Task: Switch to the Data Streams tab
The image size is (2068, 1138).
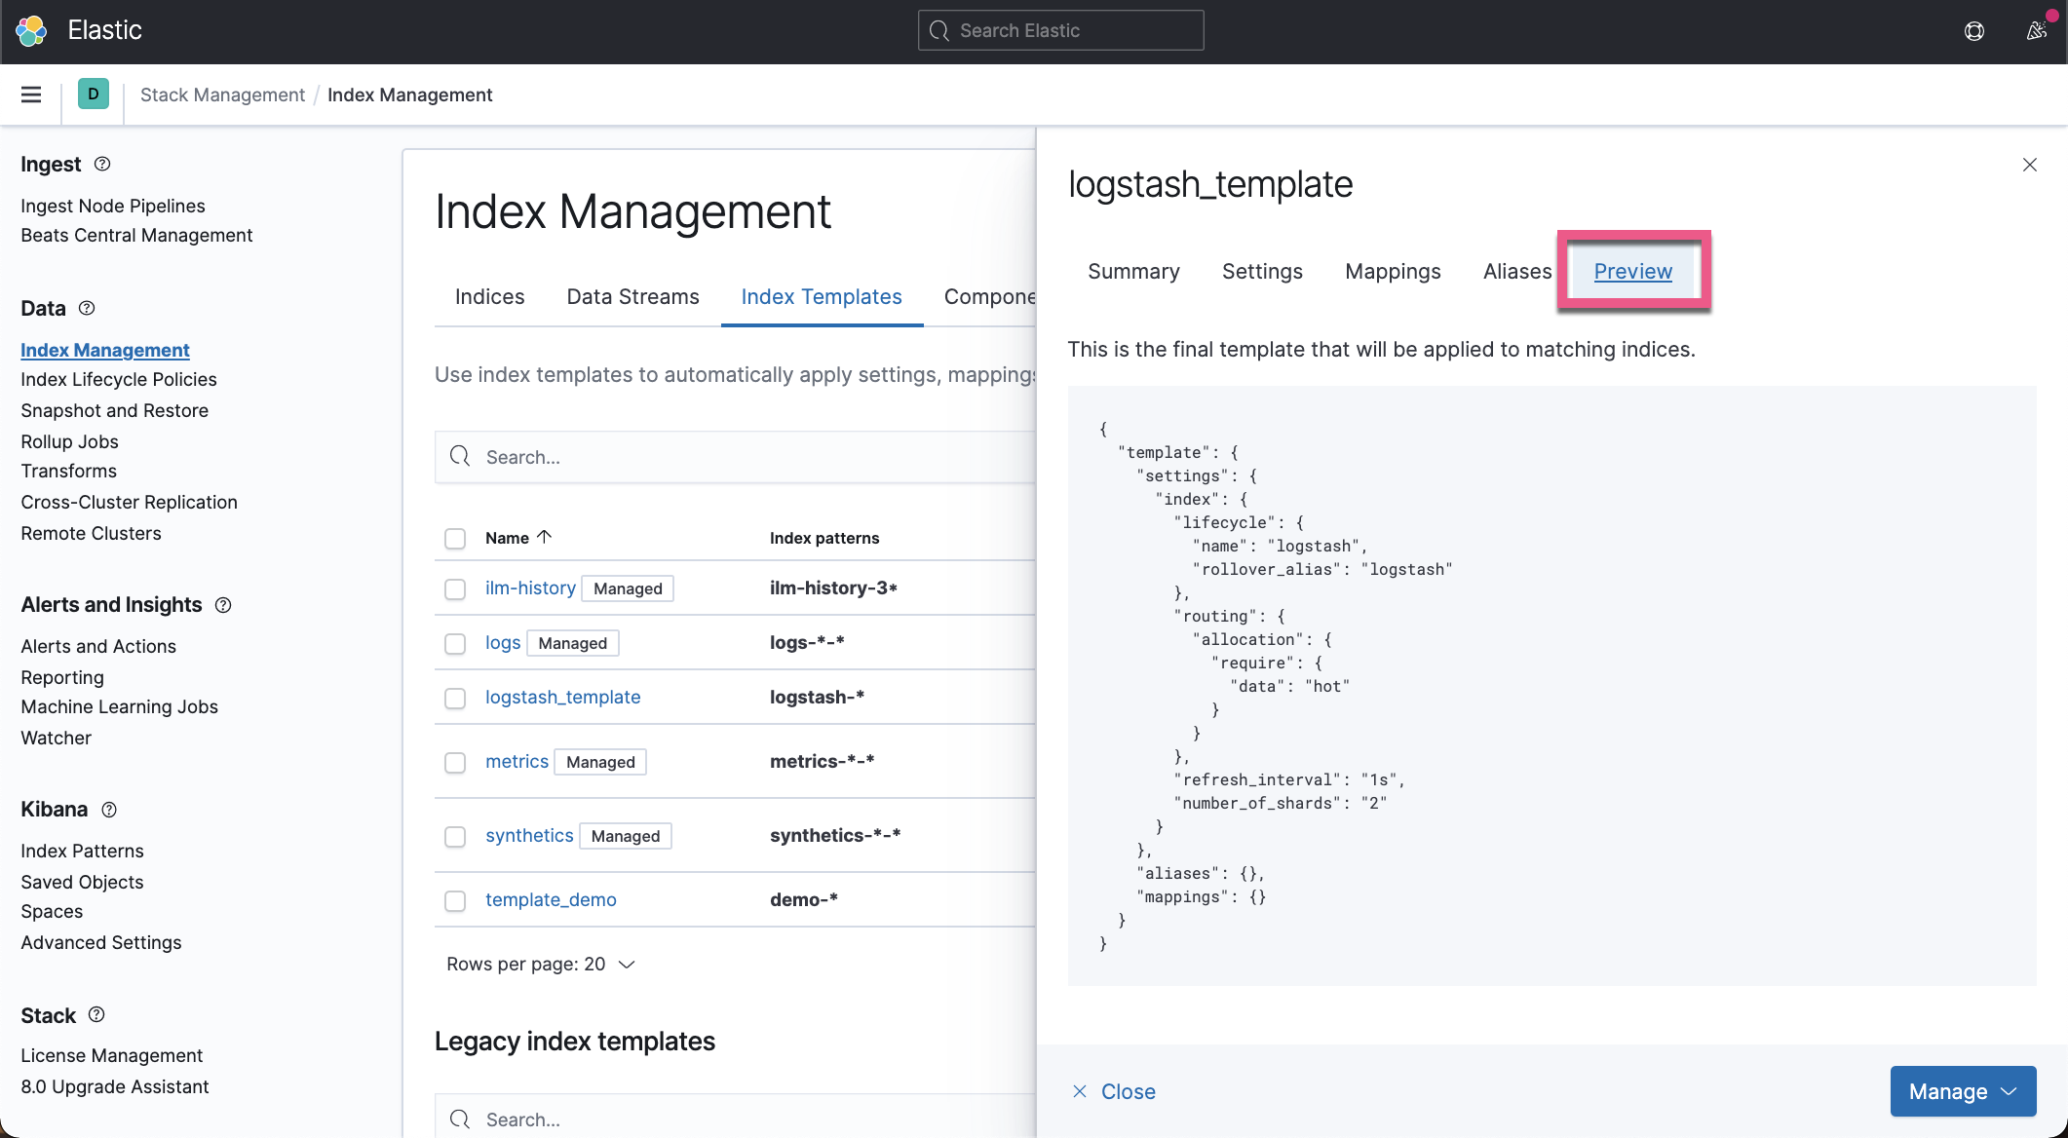Action: [x=632, y=296]
